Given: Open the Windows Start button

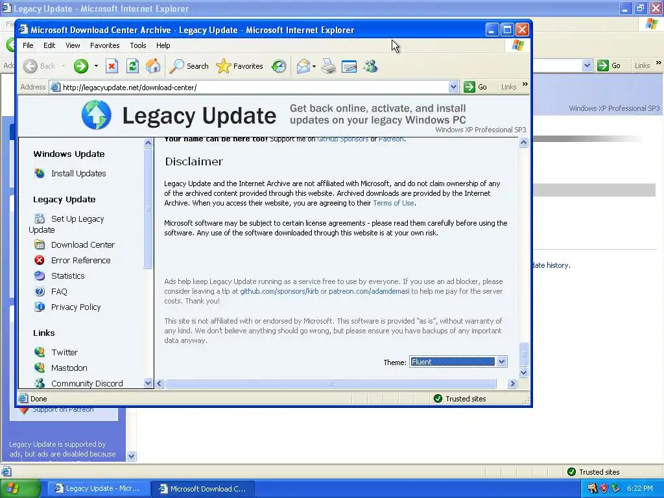Looking at the screenshot, I should pyautogui.click(x=20, y=488).
